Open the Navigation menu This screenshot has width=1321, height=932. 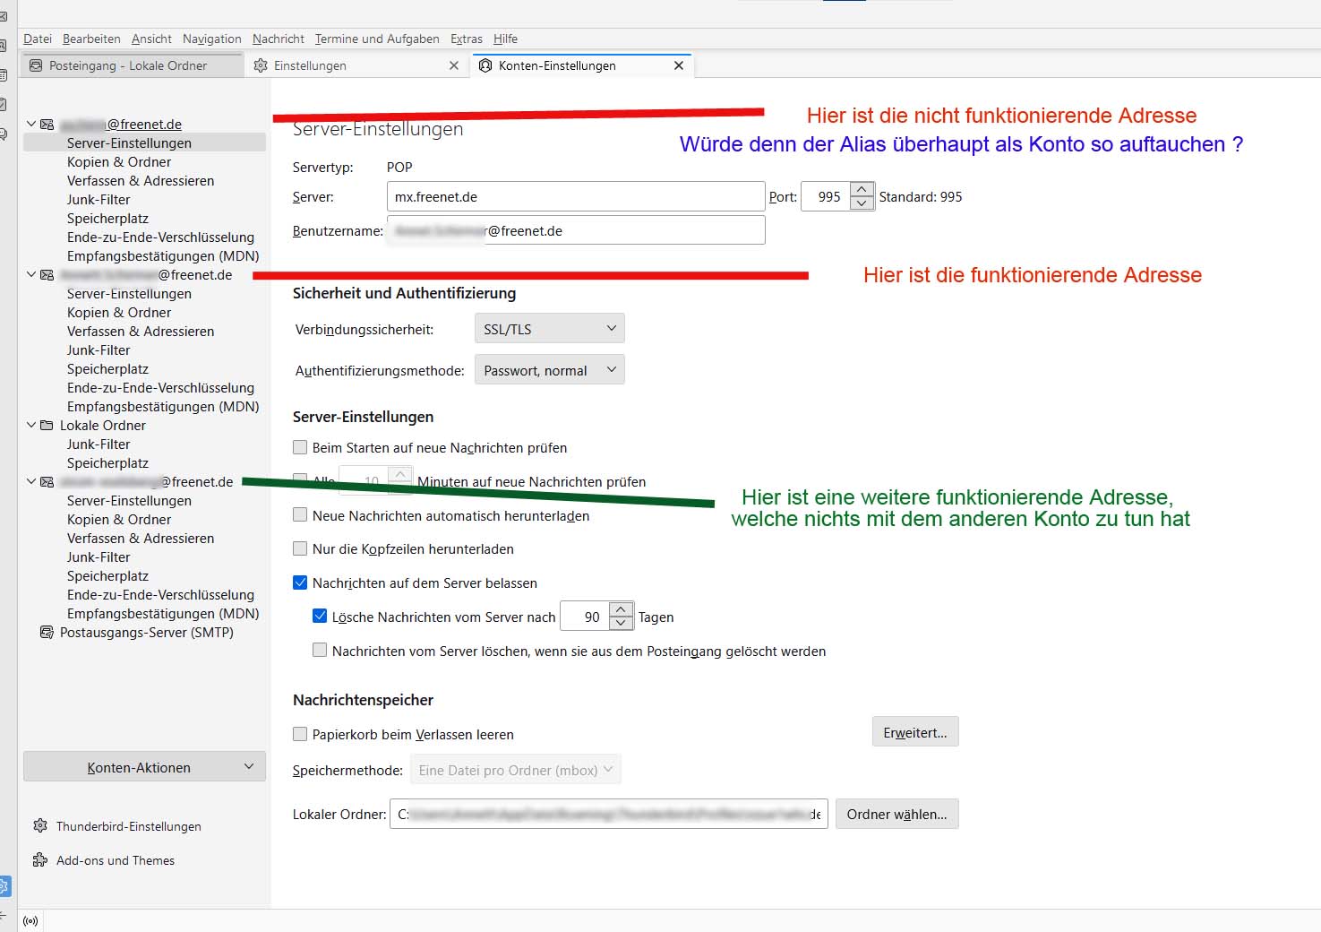click(212, 39)
